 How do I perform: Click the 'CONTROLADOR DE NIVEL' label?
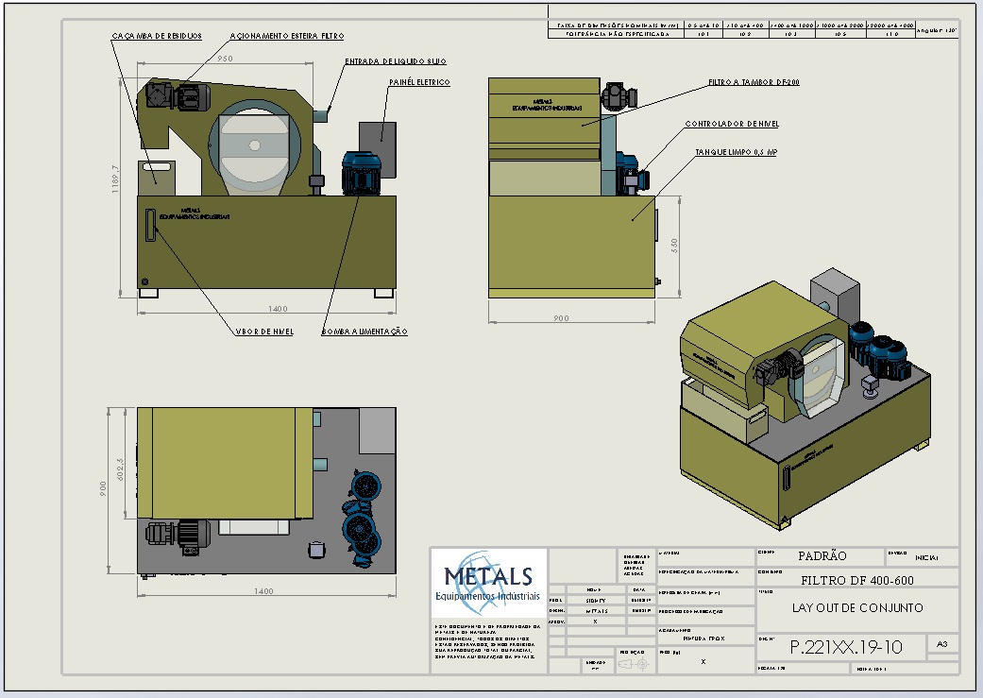(x=732, y=124)
